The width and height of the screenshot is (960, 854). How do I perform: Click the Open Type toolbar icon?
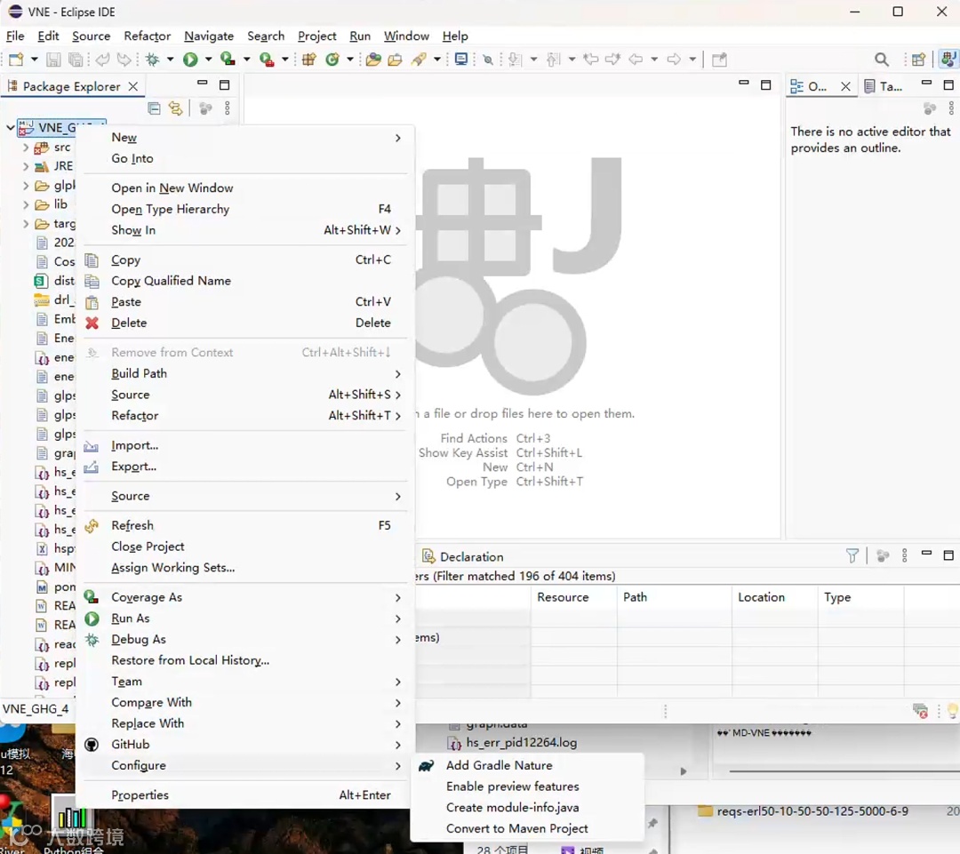(x=372, y=60)
